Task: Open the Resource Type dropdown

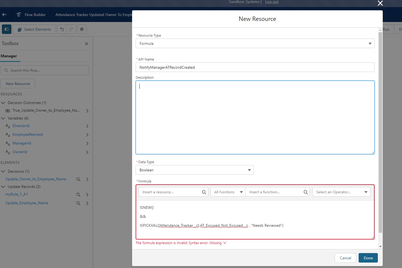Action: point(255,43)
